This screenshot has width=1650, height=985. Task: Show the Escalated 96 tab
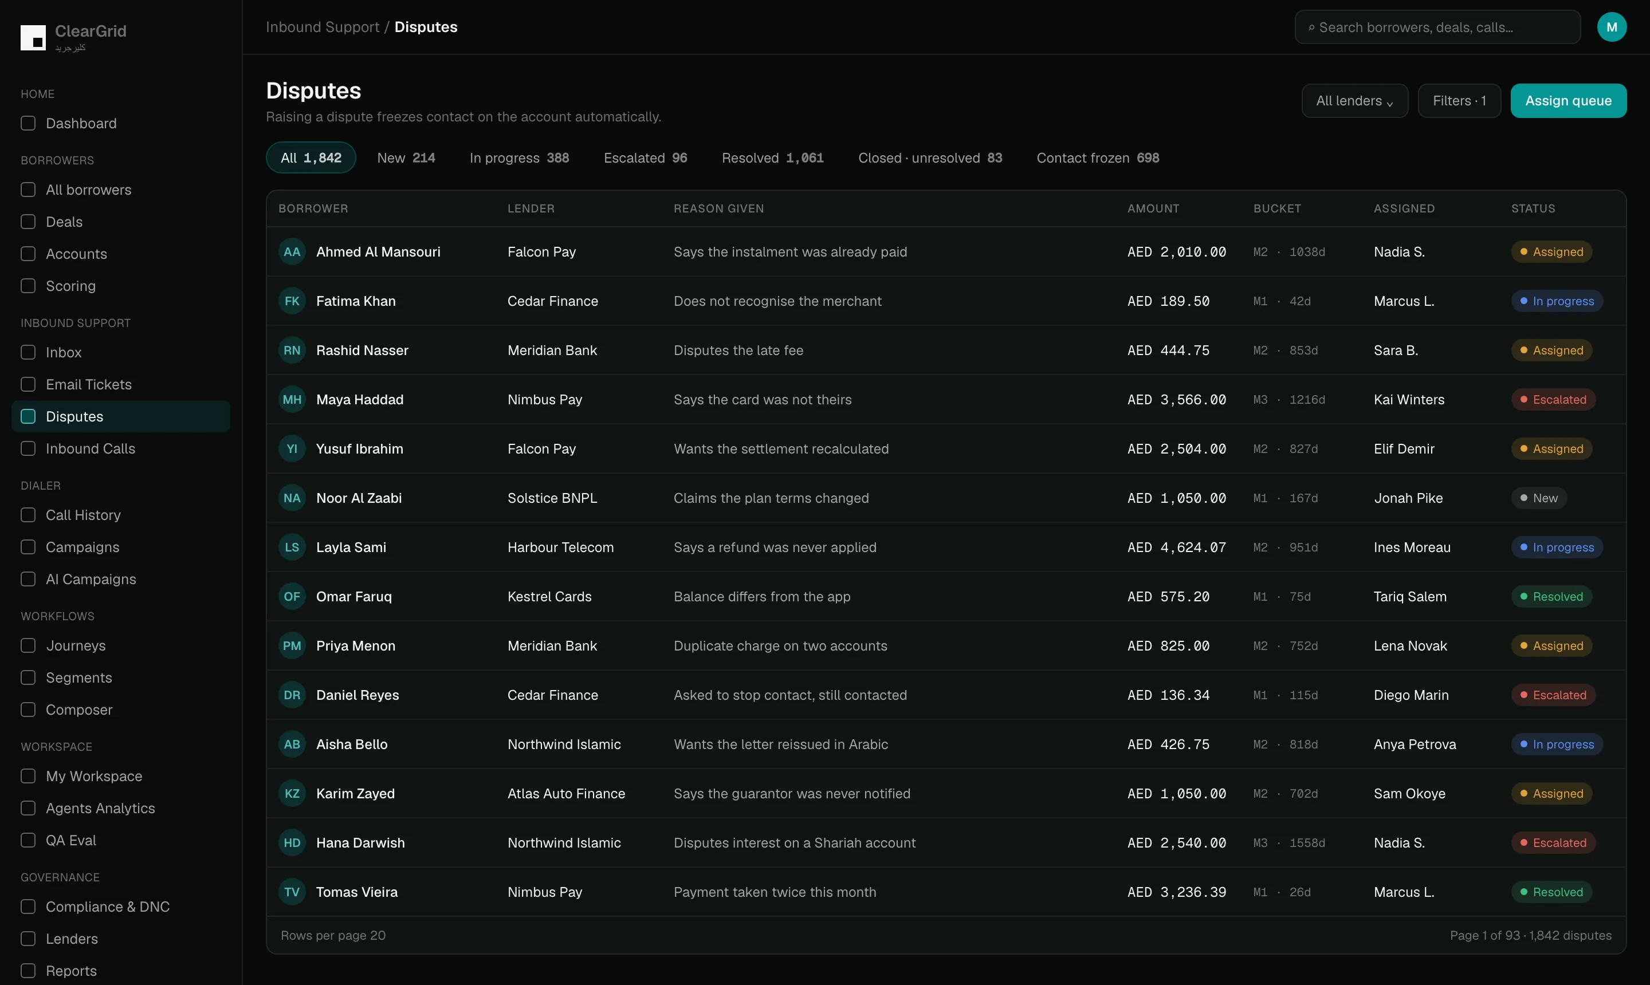tap(646, 158)
